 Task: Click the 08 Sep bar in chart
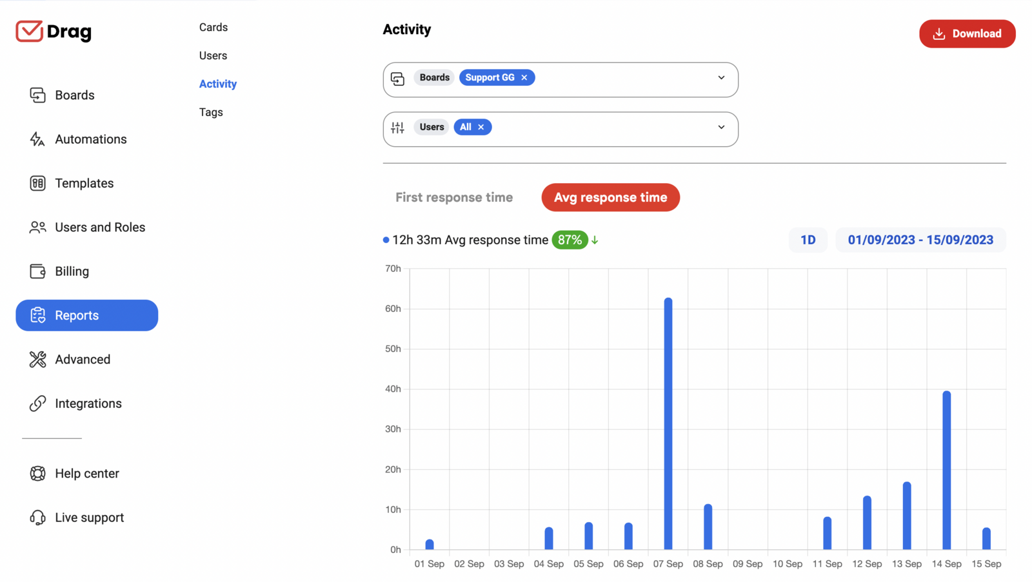click(708, 527)
